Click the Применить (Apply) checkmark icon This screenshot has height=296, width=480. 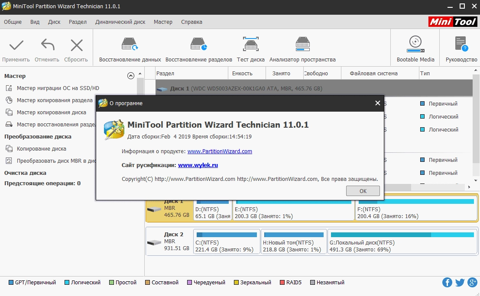(16, 45)
